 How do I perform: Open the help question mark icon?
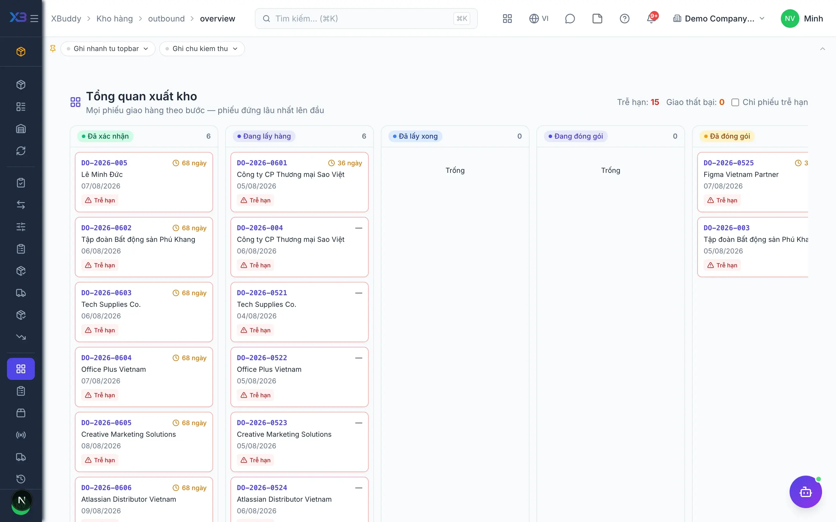[x=624, y=18]
